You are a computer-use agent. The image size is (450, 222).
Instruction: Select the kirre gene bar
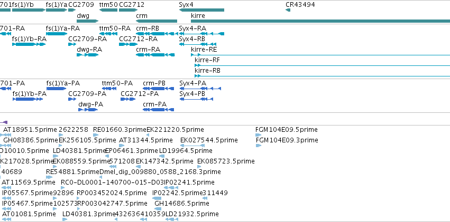(x=320, y=21)
